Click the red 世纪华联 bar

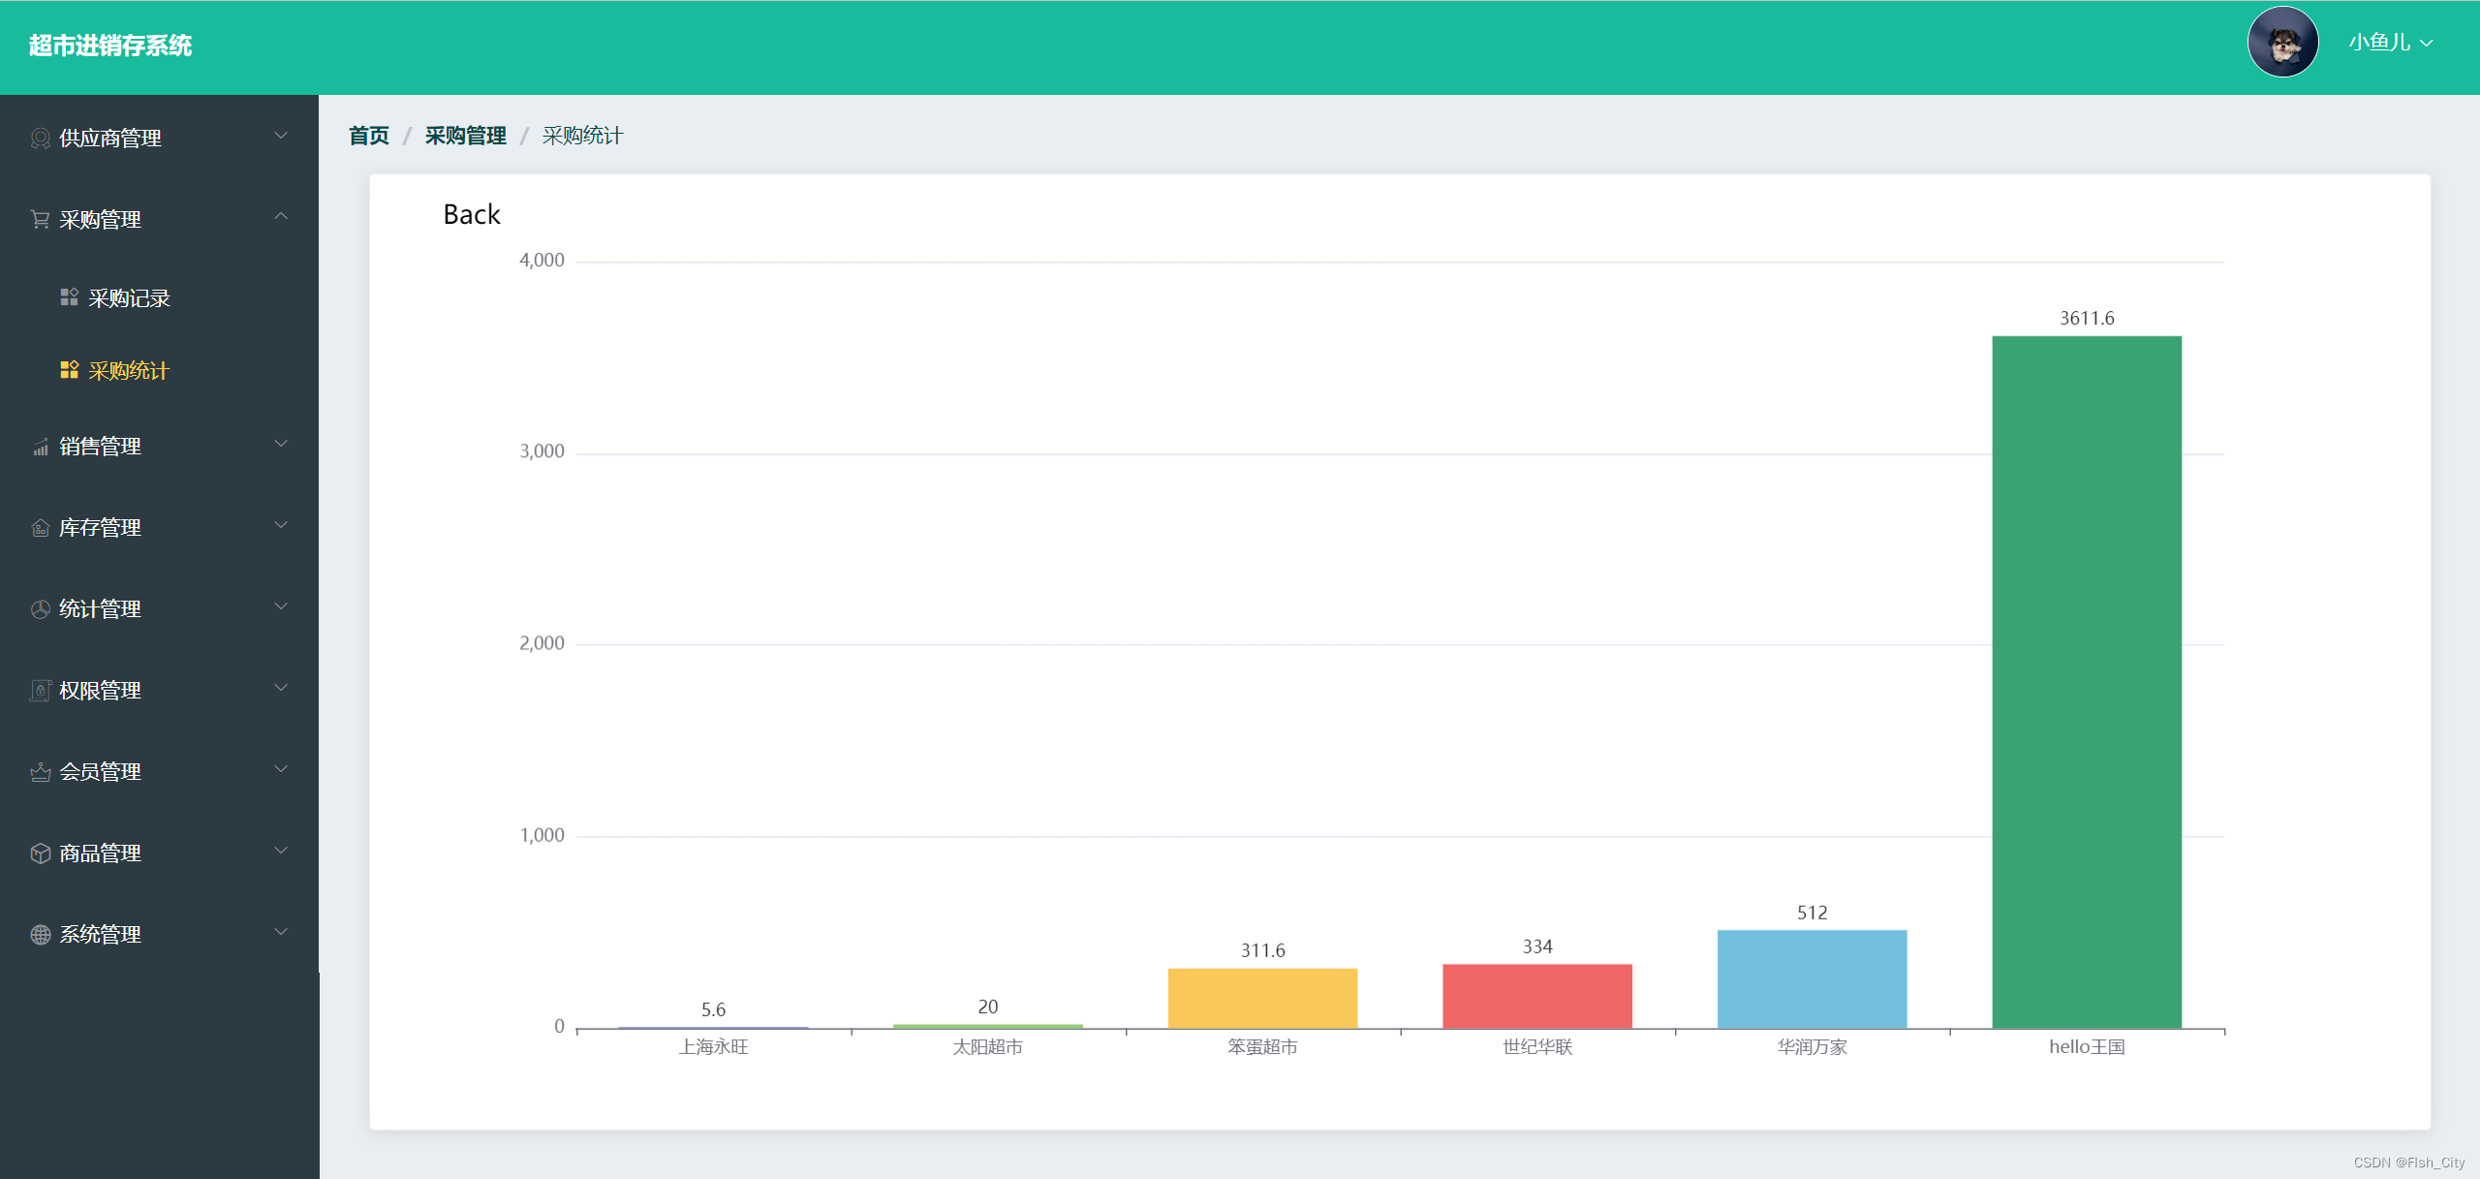pyautogui.click(x=1537, y=996)
